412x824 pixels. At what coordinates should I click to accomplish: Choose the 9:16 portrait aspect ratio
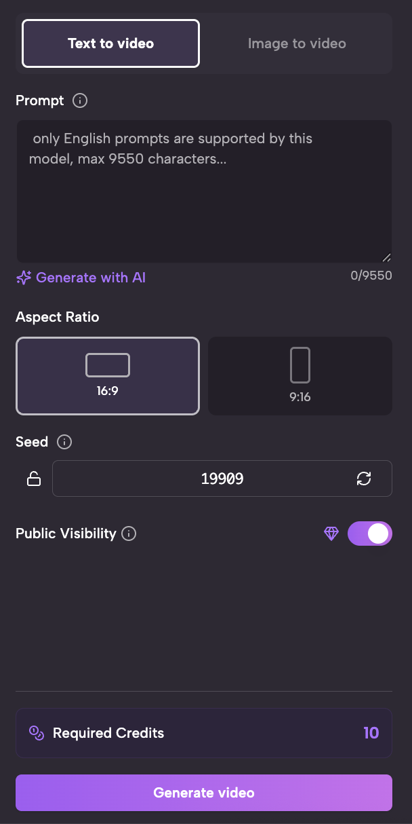(x=300, y=375)
